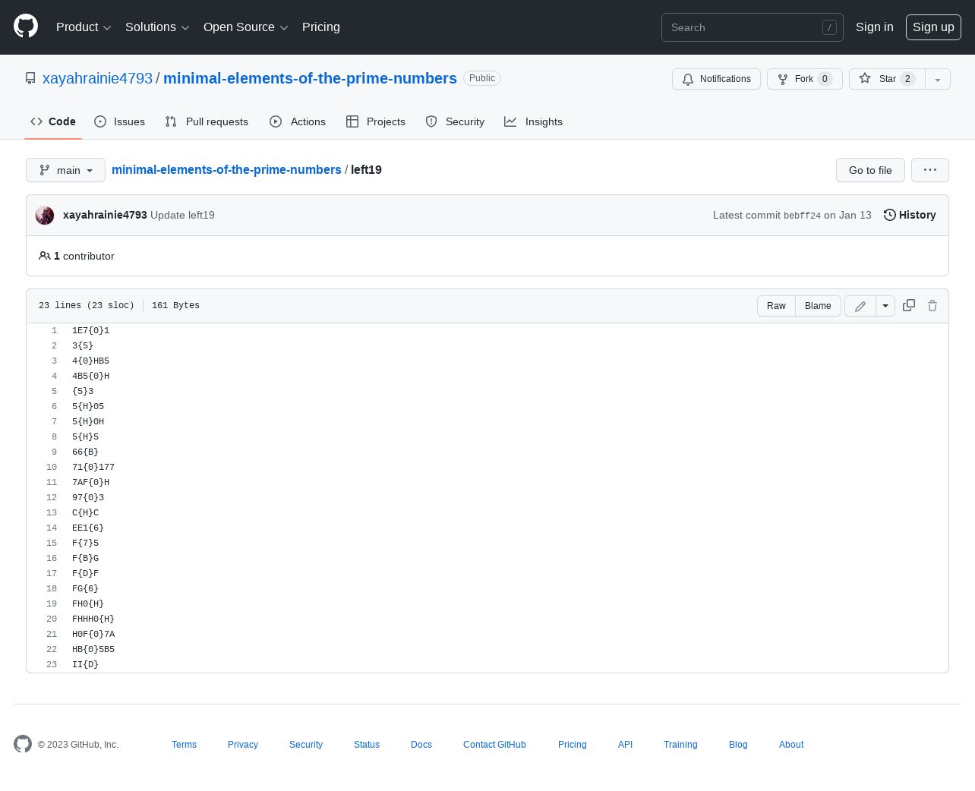View the Raw file
This screenshot has height=791, width=975.
click(776, 306)
